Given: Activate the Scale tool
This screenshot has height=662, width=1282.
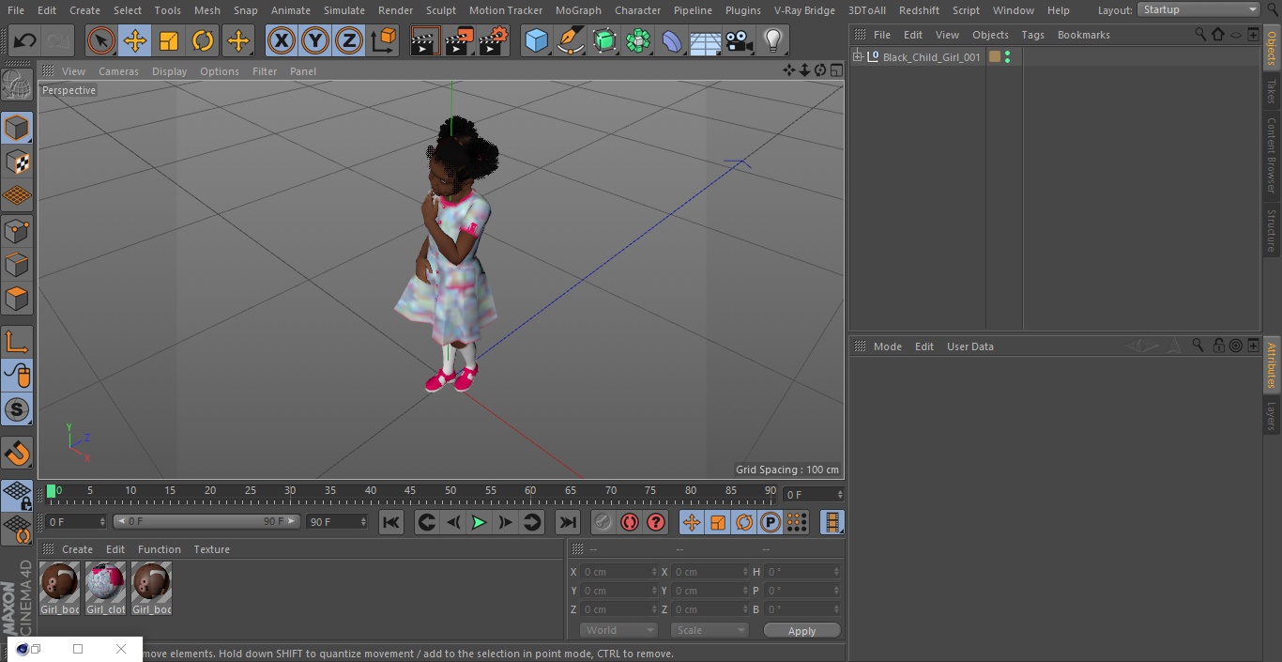Looking at the screenshot, I should click(x=169, y=40).
